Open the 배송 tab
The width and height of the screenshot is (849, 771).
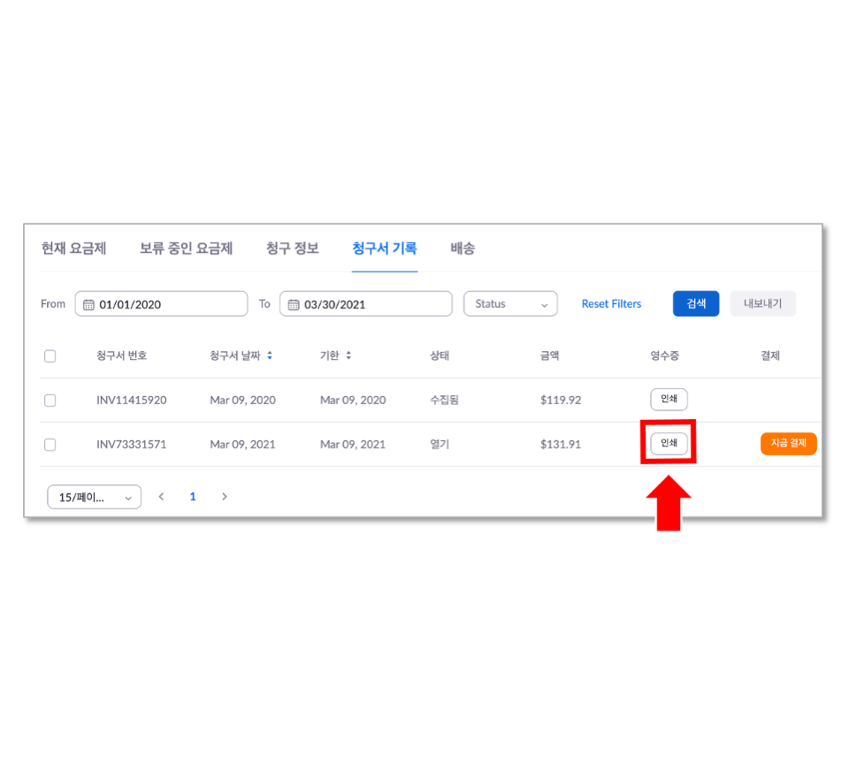463,248
